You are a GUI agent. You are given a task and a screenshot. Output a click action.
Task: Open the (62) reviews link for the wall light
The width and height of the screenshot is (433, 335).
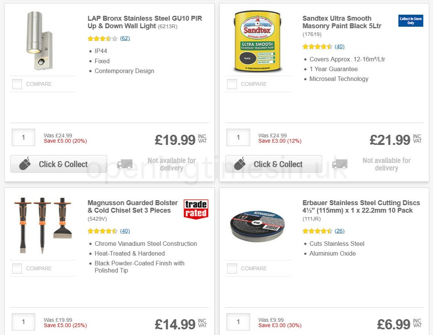[x=124, y=38]
